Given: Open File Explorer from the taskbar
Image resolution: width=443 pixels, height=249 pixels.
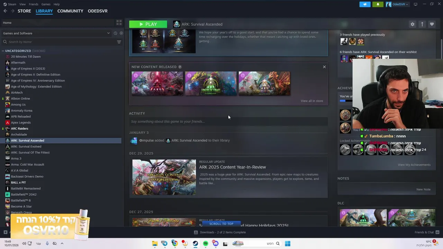Looking at the screenshot, I should click(155, 243).
